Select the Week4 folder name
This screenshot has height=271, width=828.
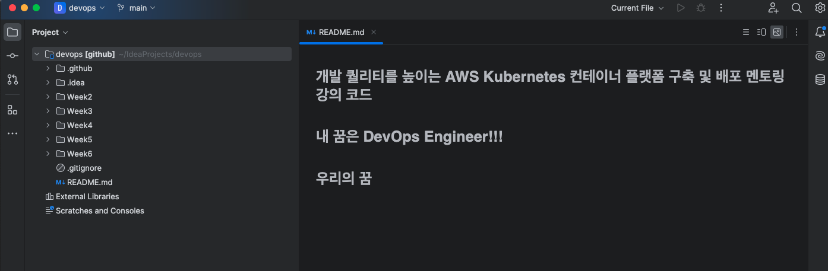pos(80,125)
